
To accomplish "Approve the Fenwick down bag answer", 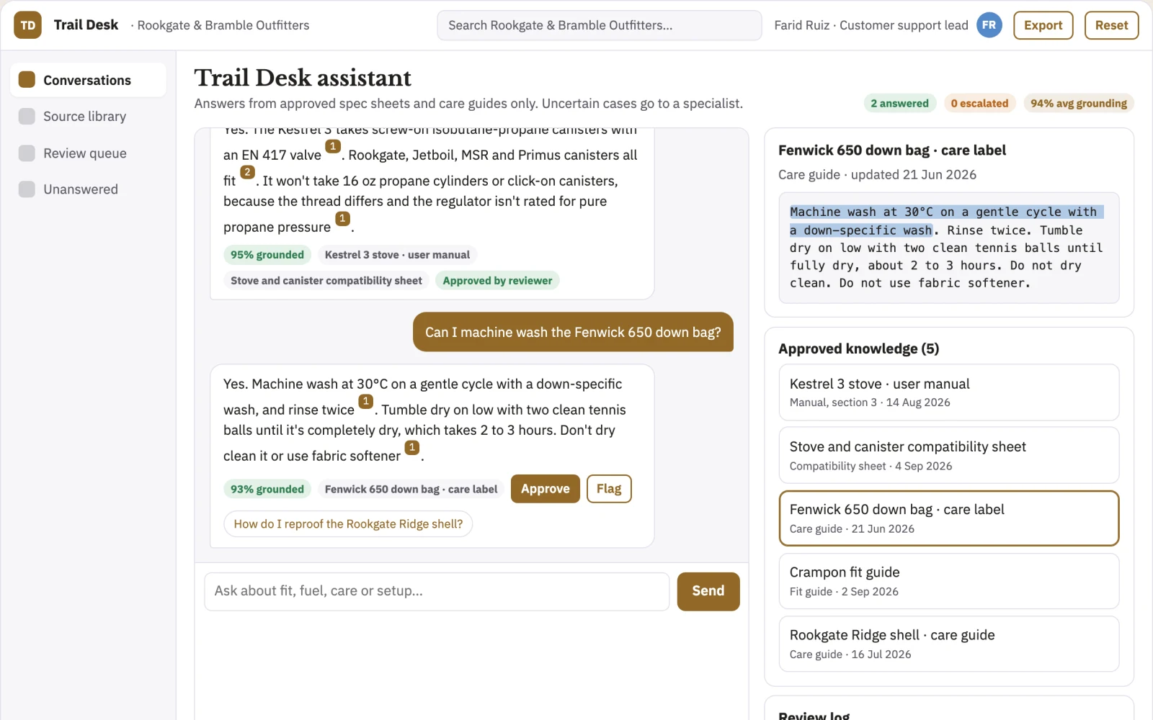I will pyautogui.click(x=545, y=489).
